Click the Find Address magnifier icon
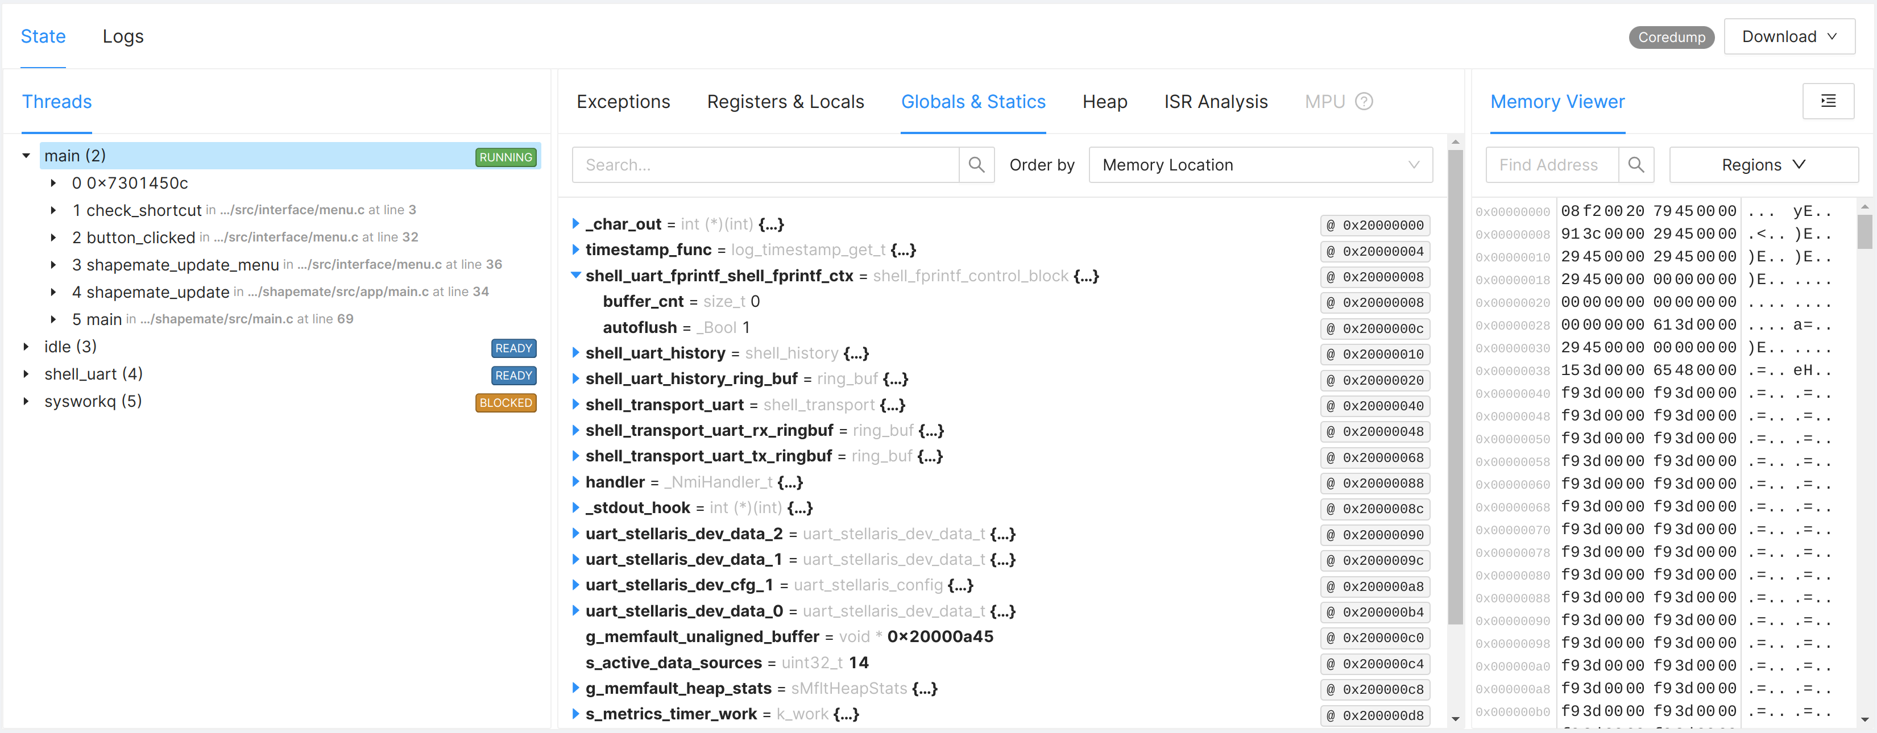Viewport: 1877px width, 733px height. coord(1636,165)
